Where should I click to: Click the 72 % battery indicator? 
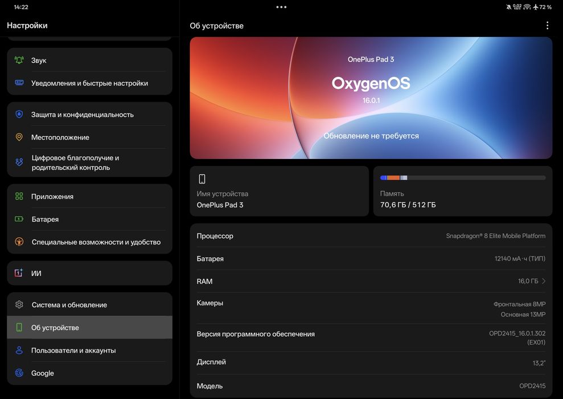tap(545, 7)
